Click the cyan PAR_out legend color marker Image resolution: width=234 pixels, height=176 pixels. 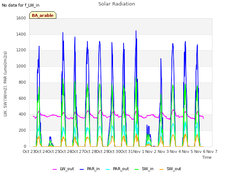[x=108, y=169]
